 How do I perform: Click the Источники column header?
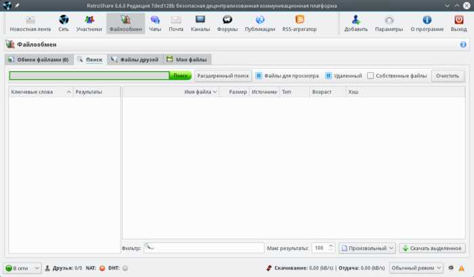[265, 92]
